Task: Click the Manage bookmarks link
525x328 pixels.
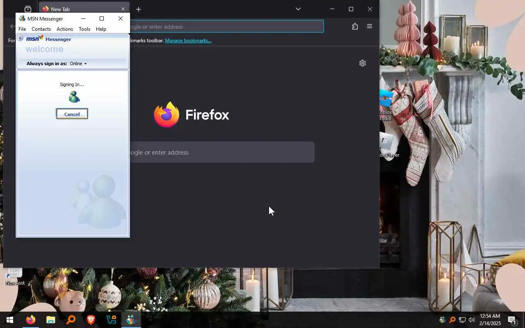Action: (x=188, y=40)
